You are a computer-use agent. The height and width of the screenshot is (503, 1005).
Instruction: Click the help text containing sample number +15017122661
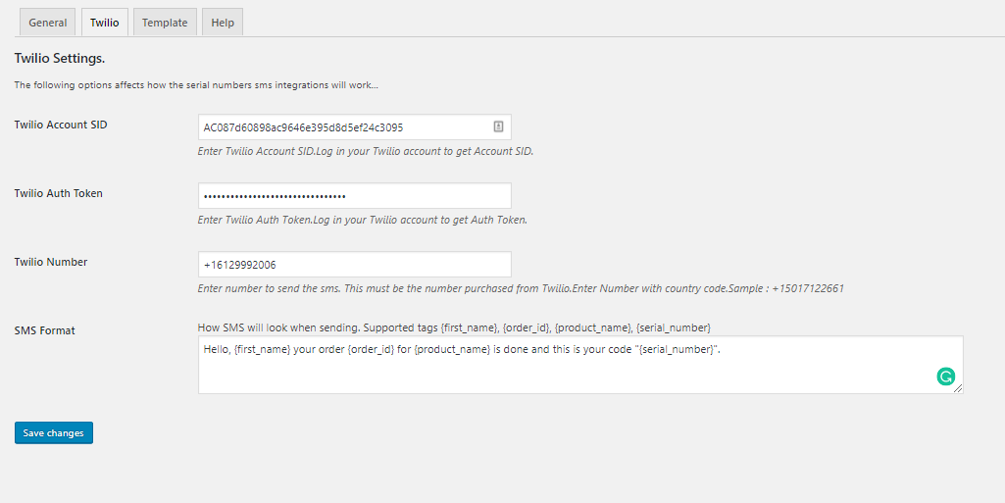(x=521, y=288)
